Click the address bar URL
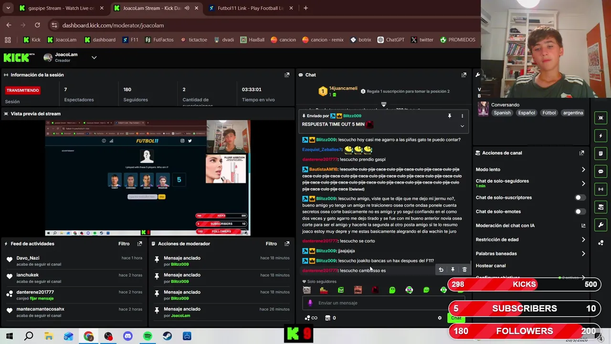 pos(113,25)
